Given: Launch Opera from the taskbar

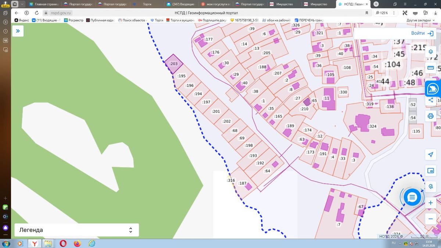Looking at the screenshot, I should 63,243.
